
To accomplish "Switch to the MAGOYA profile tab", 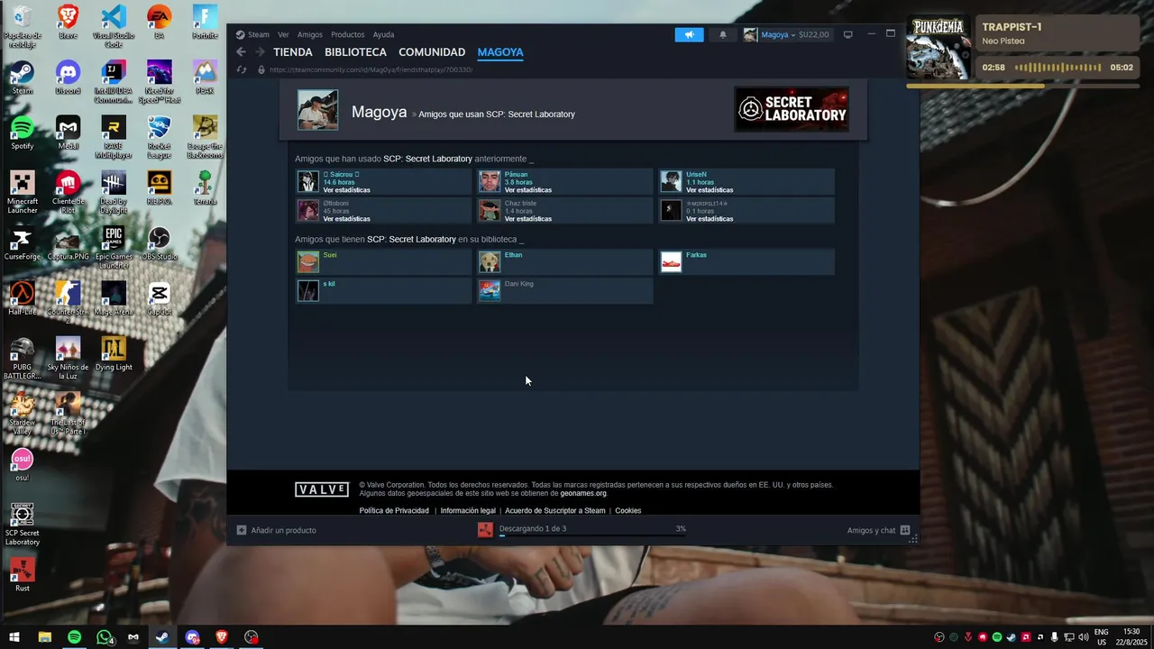I will (x=500, y=52).
